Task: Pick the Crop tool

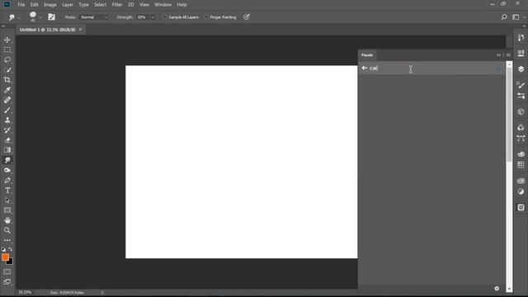Action: tap(7, 80)
